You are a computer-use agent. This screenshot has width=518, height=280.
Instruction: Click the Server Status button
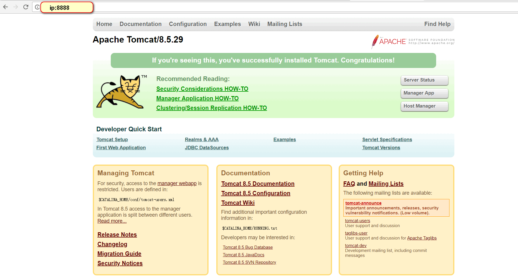(424, 80)
